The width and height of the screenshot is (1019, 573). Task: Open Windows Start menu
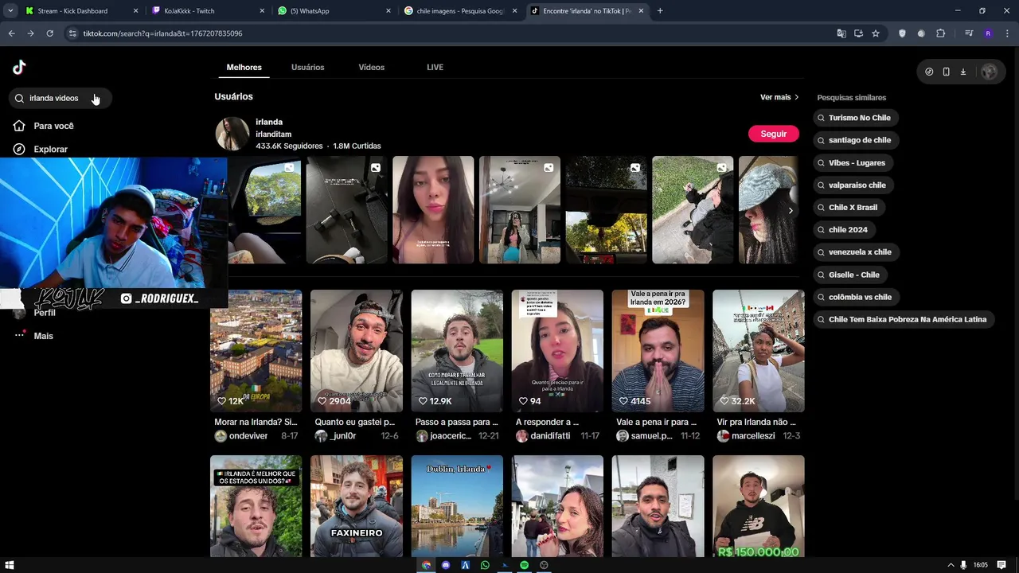pos(10,565)
